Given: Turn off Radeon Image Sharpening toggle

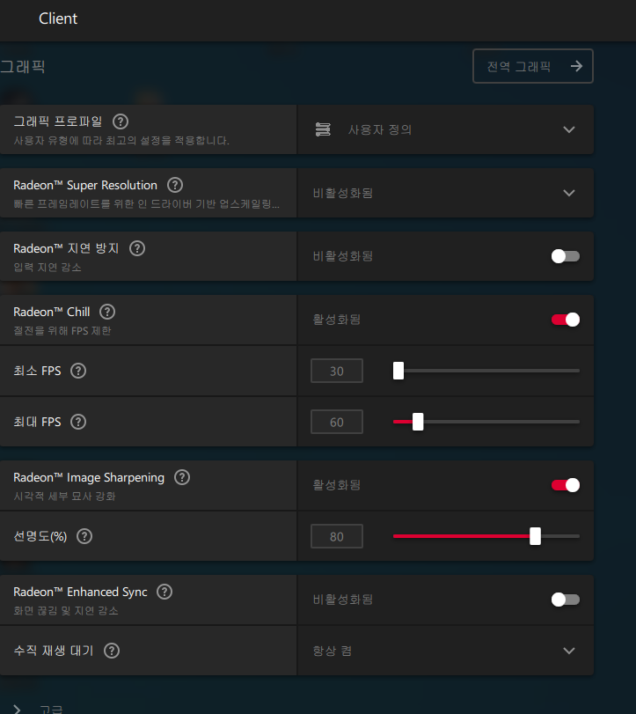Looking at the screenshot, I should coord(566,485).
